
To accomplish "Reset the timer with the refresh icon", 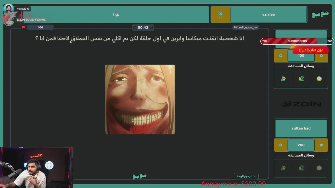I will click(x=151, y=27).
